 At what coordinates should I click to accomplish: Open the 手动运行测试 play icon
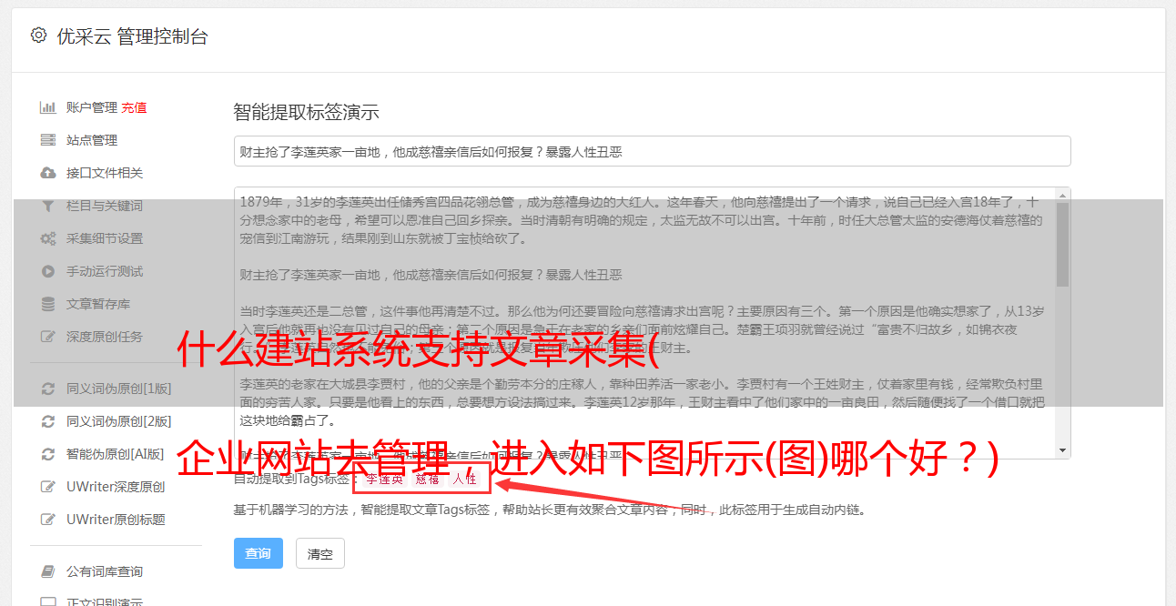[x=48, y=271]
